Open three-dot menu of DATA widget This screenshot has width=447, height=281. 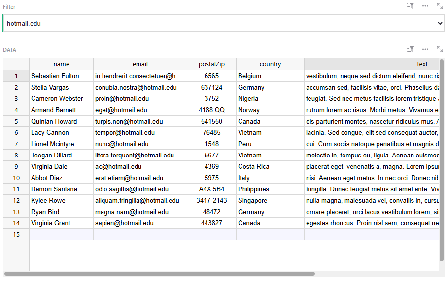[425, 49]
